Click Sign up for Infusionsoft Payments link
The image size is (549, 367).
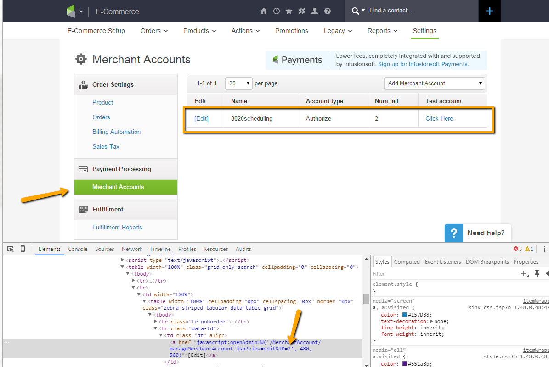423,64
